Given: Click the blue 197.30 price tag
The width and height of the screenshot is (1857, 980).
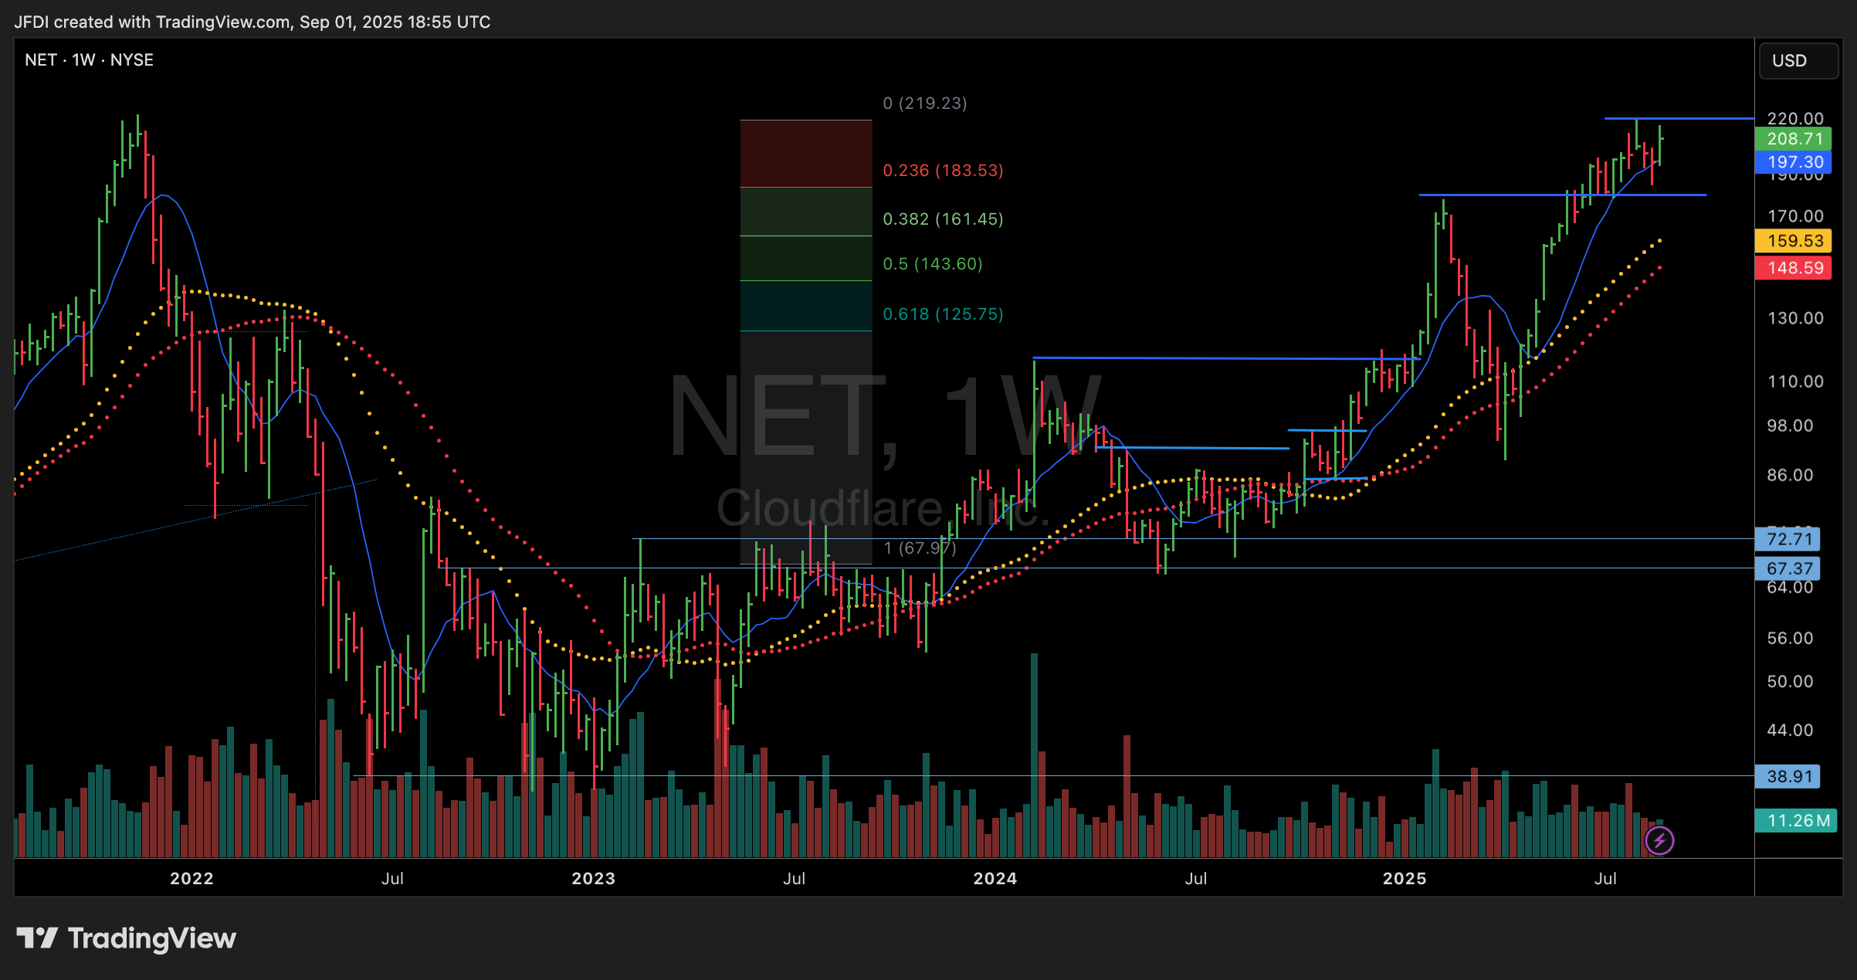Looking at the screenshot, I should (x=1794, y=162).
